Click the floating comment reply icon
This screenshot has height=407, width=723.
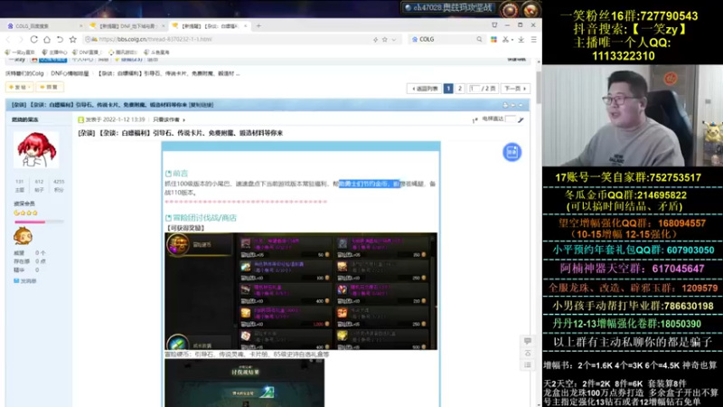528,341
